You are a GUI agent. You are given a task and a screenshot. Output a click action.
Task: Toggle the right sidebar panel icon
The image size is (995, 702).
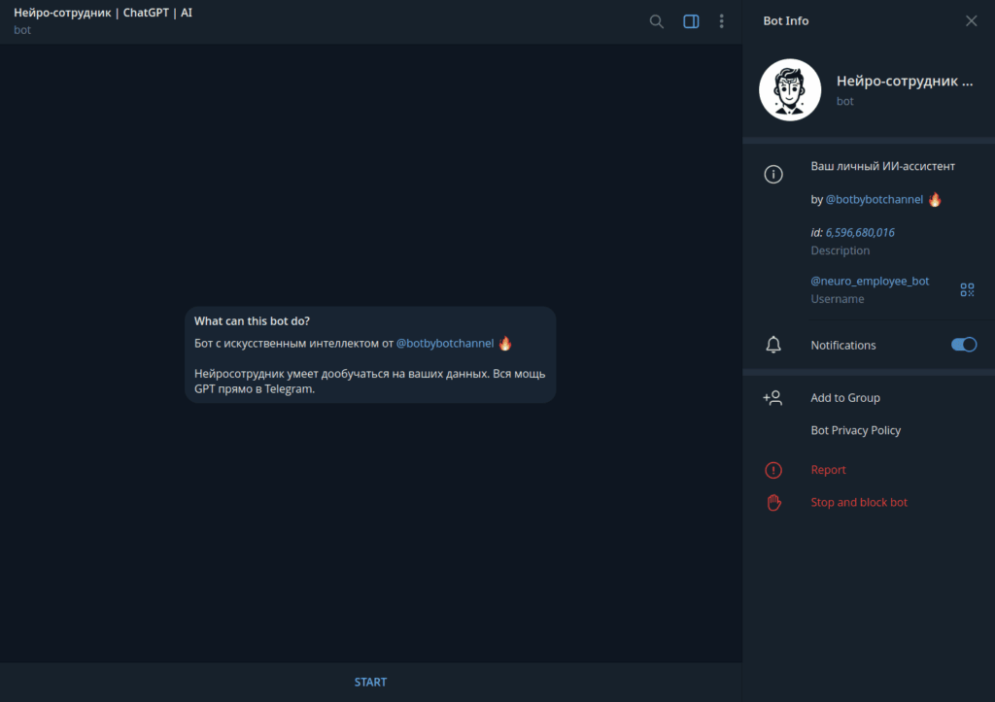click(x=691, y=21)
